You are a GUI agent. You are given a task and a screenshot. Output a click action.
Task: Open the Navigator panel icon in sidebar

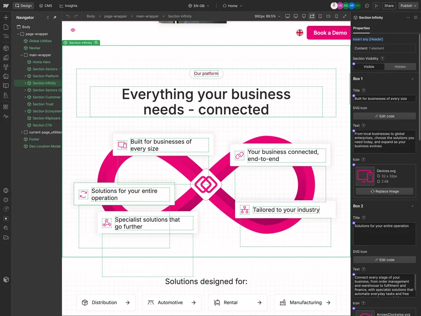tap(6, 36)
